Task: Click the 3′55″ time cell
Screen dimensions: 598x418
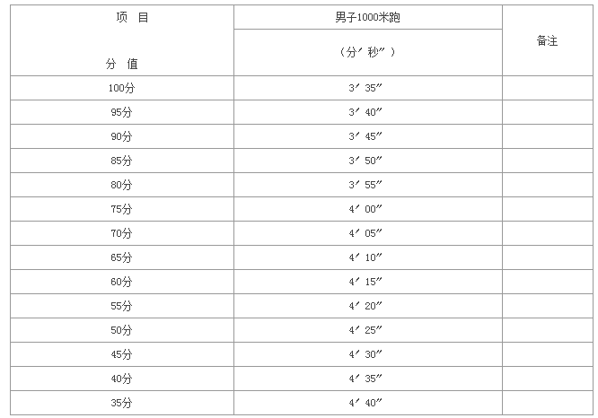Action: [367, 185]
